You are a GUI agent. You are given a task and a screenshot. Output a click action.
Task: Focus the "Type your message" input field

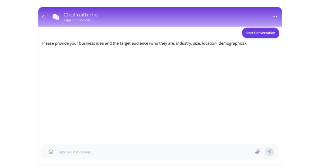pos(152,152)
